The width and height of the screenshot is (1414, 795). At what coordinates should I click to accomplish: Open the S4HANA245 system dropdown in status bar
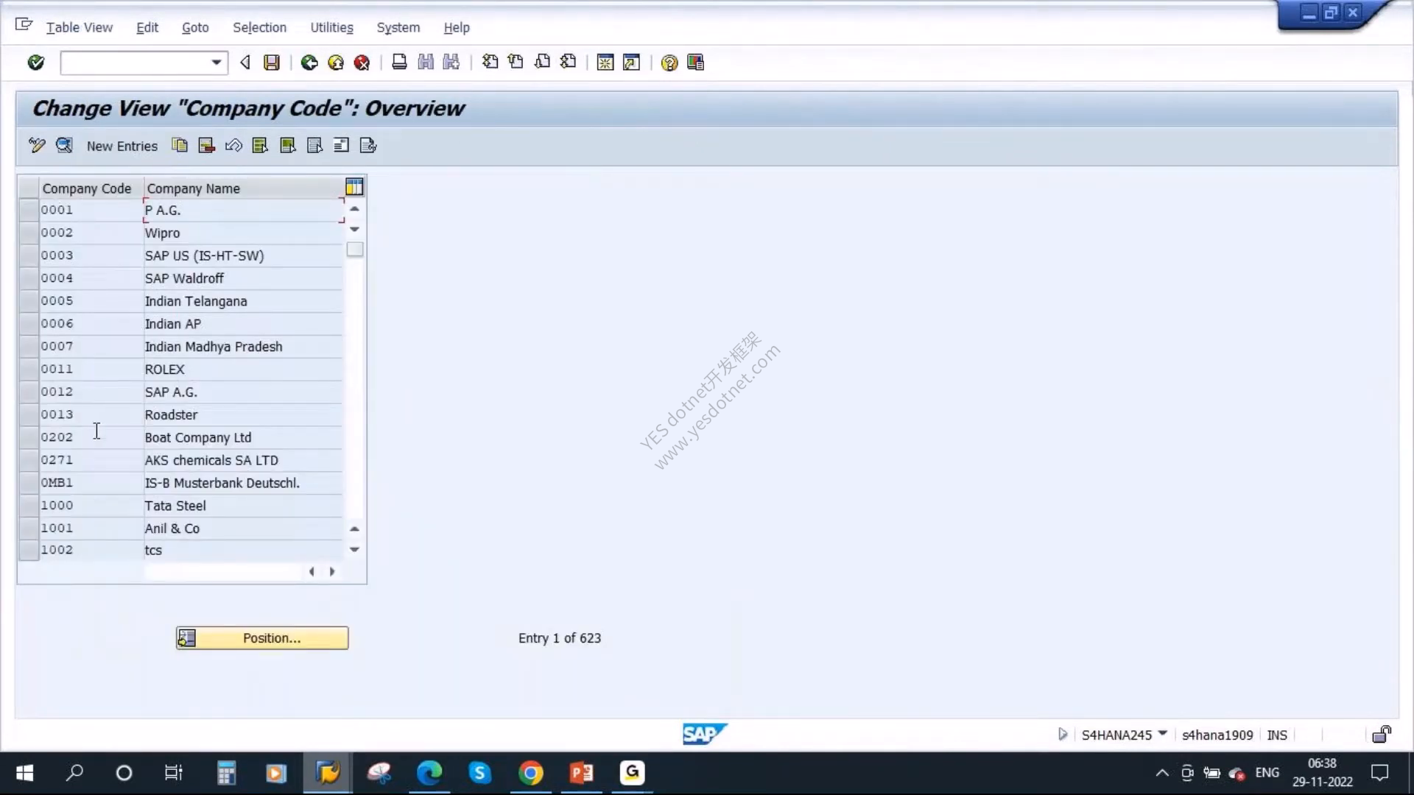coord(1162,733)
